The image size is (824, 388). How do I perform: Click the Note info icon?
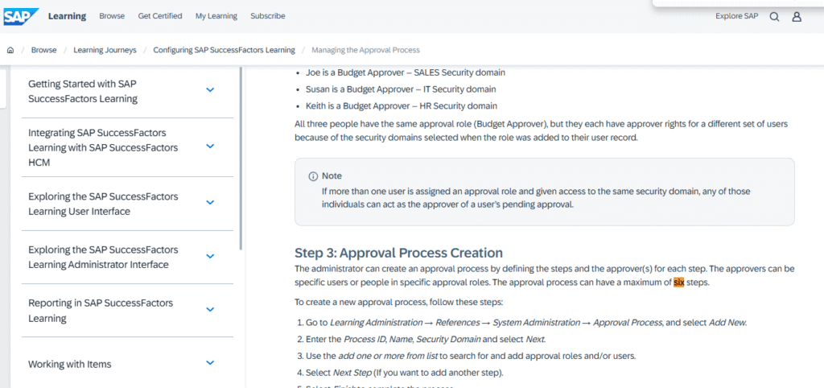pos(313,175)
